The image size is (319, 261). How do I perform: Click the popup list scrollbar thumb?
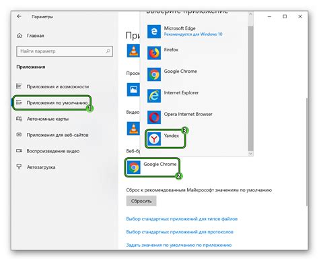pos(250,88)
